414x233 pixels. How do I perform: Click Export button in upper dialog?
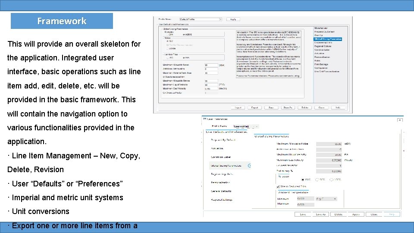(254, 108)
